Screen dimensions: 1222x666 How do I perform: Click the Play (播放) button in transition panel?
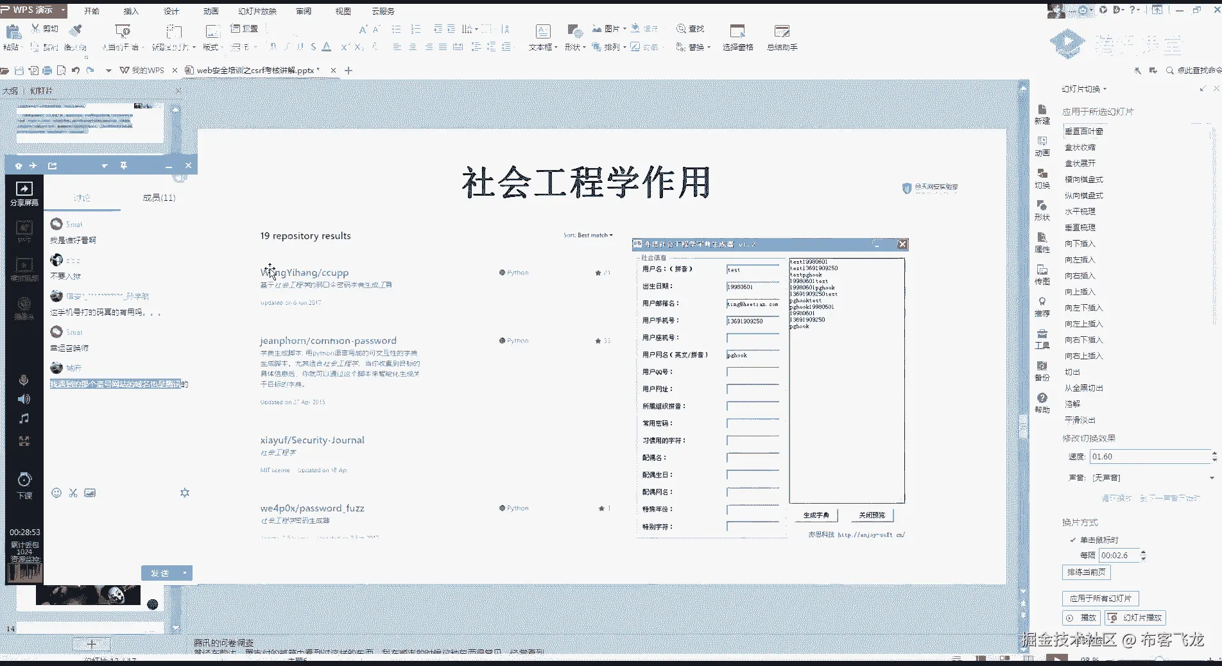1082,617
